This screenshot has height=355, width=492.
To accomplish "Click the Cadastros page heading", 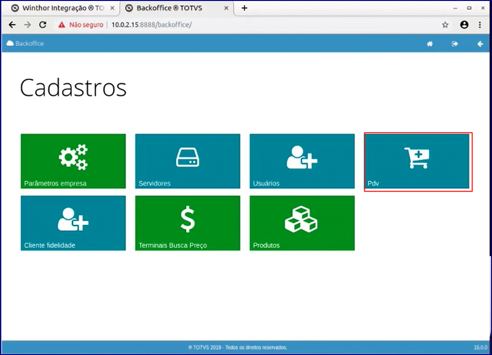I will (73, 88).
